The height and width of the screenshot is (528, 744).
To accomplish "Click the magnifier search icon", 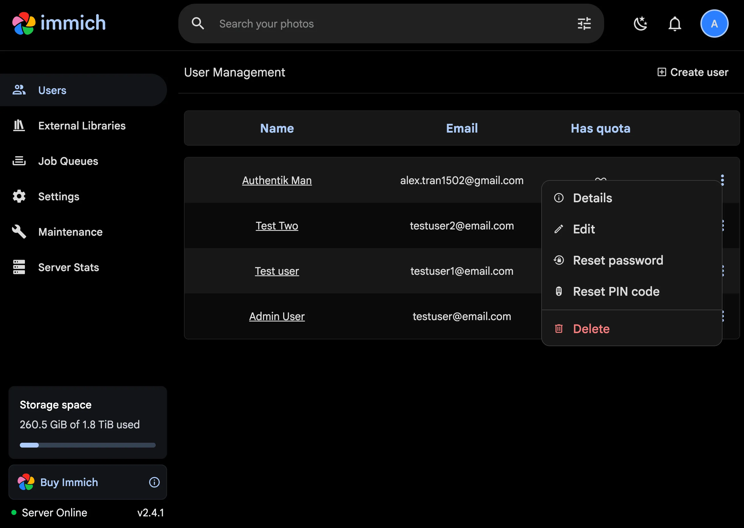I will pos(198,24).
